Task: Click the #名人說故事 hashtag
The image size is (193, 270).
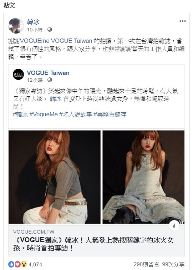Action: tap(76, 114)
